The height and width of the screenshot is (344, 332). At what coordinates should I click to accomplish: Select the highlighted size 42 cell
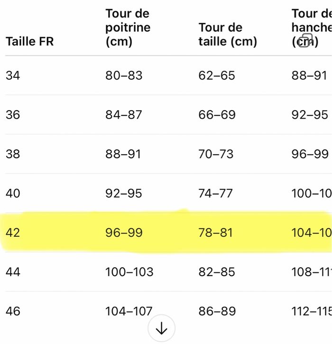click(13, 233)
